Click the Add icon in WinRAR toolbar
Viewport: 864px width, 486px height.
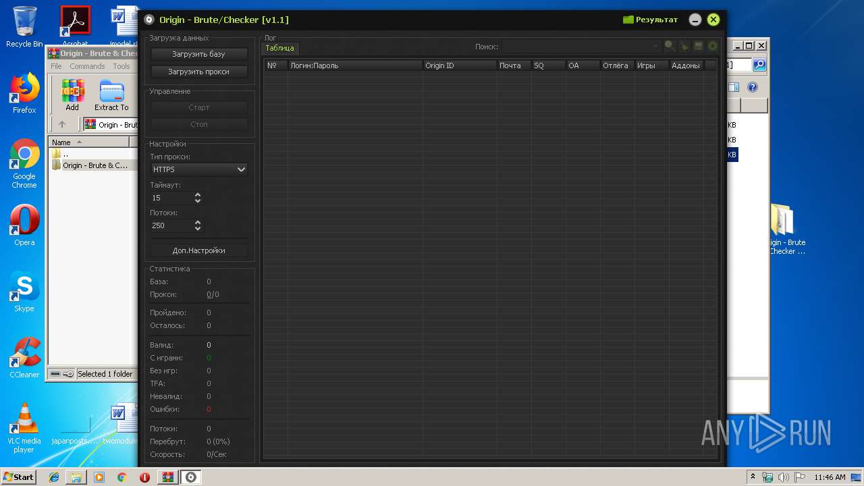[72, 95]
